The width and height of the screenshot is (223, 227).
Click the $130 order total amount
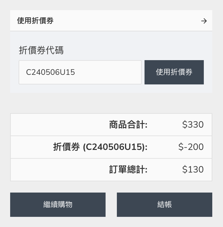[193, 169]
